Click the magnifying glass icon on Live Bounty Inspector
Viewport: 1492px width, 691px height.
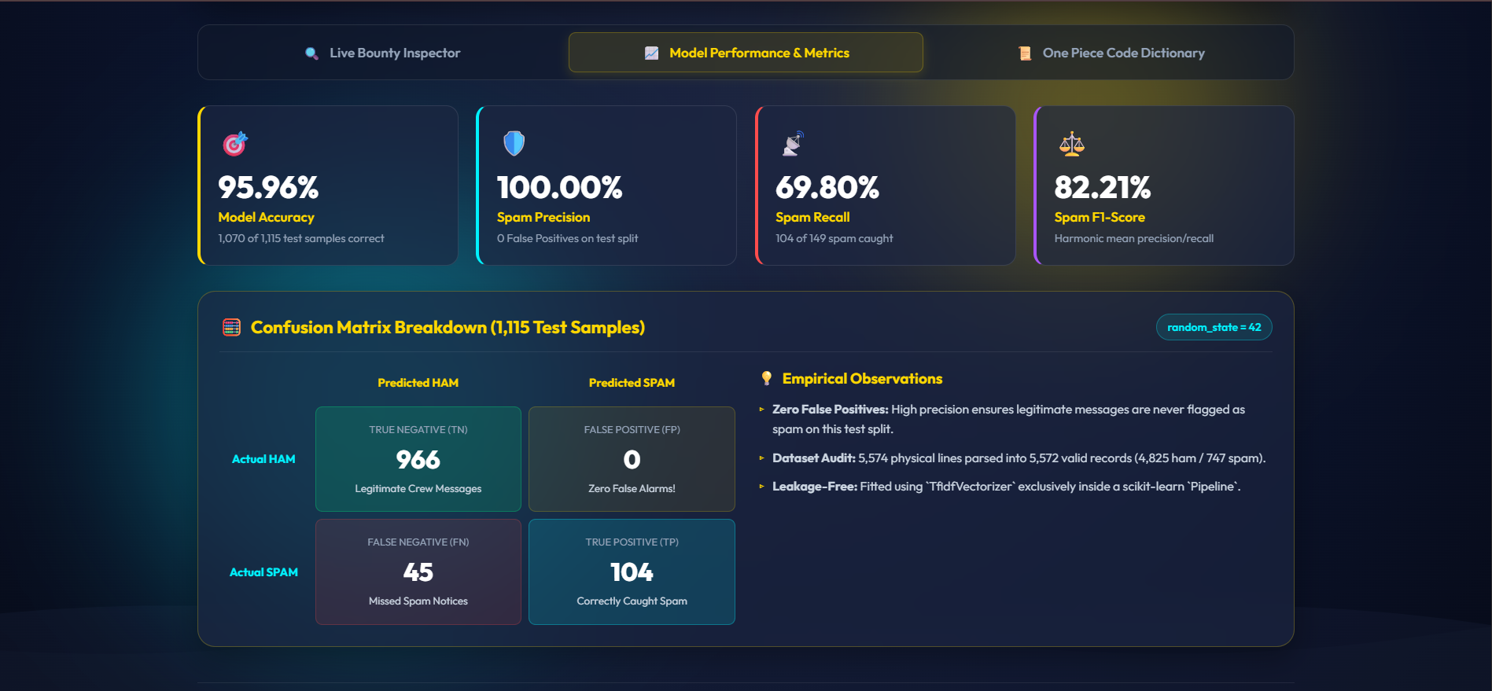click(x=312, y=53)
